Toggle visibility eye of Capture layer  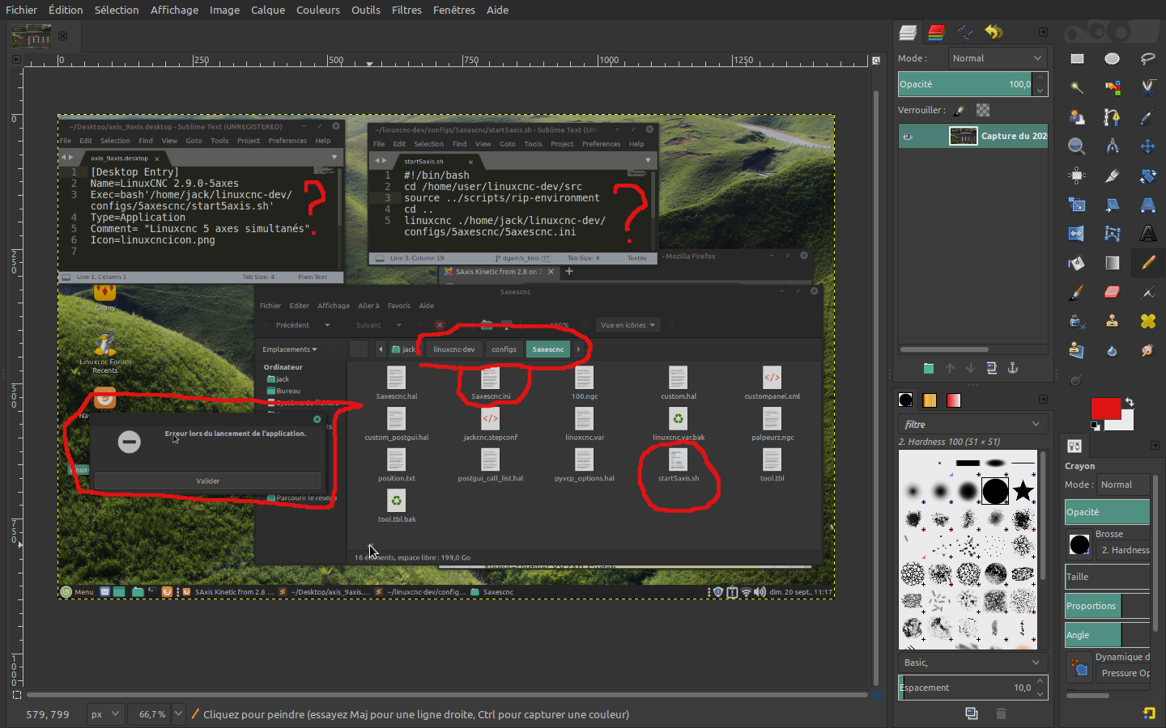pos(908,137)
